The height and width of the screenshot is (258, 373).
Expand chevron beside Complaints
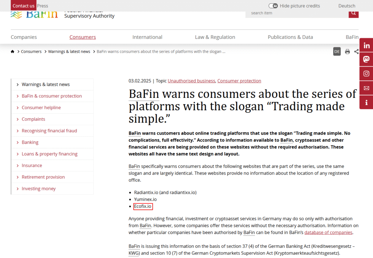pos(17,119)
